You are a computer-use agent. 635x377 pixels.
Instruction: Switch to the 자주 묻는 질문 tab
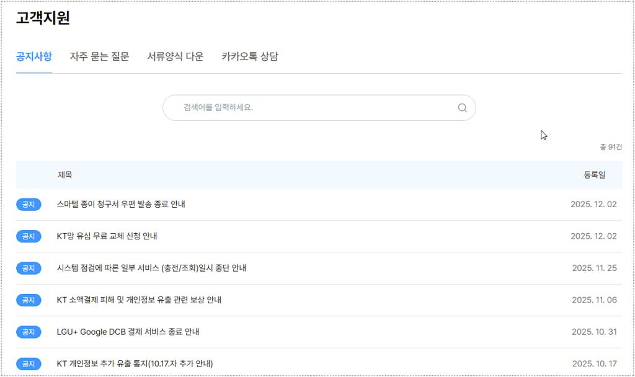[x=100, y=56]
